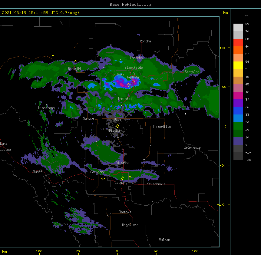The height and width of the screenshot is (255, 261).
Task: Click the yellow diamond marker under Cochrane
Action: pos(103,179)
